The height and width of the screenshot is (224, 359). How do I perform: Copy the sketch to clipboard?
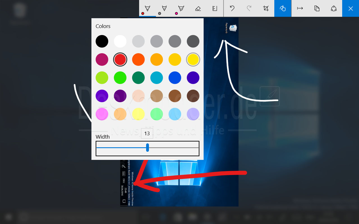point(317,8)
